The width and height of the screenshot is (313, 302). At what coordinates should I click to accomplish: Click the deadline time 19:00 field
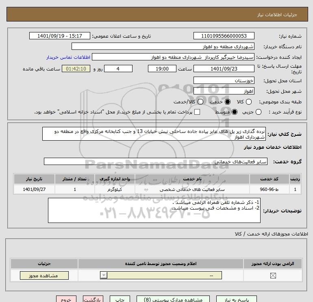[x=162, y=69]
